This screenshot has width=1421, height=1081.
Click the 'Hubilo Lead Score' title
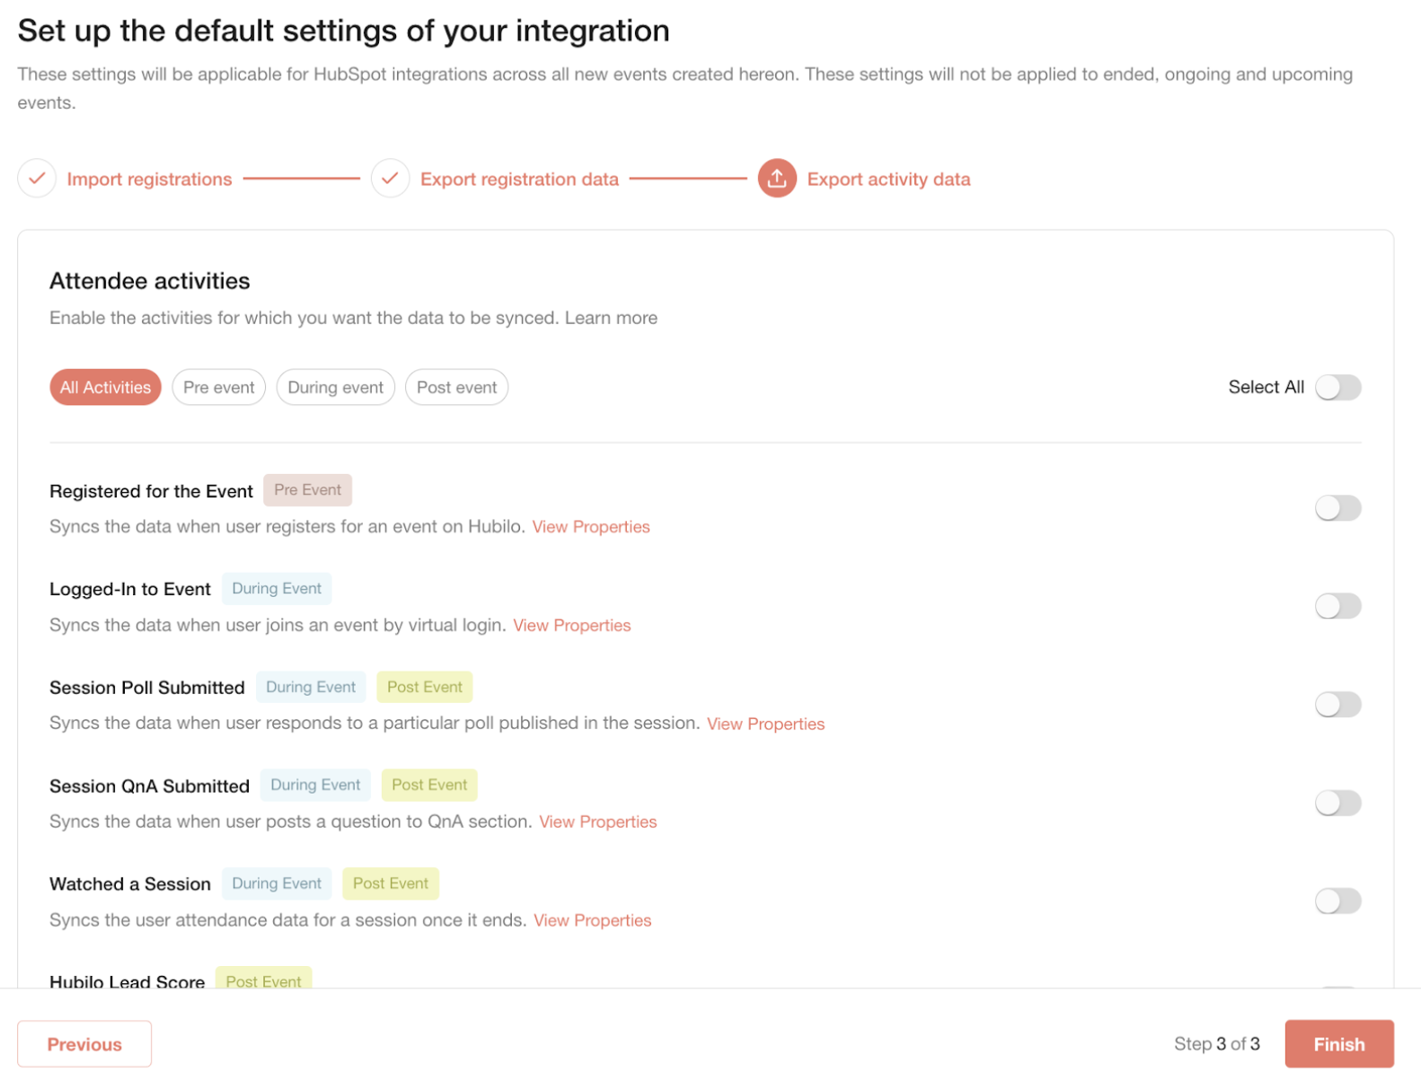click(x=128, y=980)
